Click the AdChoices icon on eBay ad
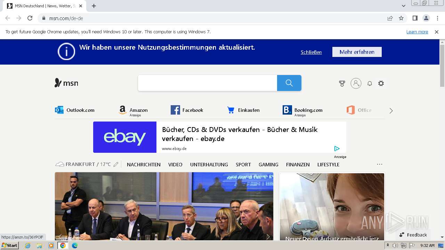The image size is (445, 250). point(337,149)
